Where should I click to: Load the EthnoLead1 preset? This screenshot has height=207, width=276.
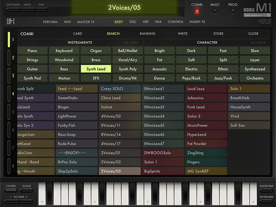click(163, 89)
